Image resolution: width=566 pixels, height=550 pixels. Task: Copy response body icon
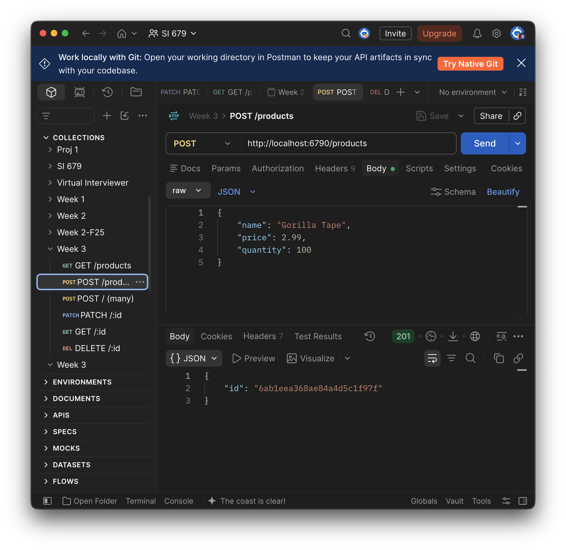tap(499, 358)
